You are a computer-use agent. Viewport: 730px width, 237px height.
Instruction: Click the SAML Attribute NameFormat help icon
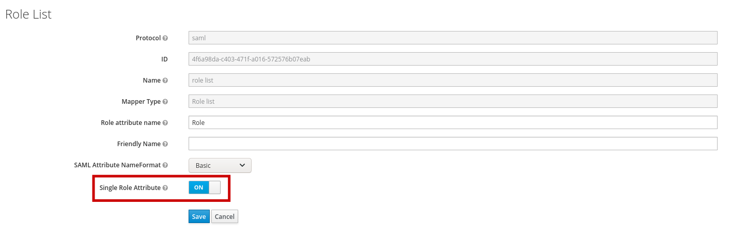pos(165,165)
